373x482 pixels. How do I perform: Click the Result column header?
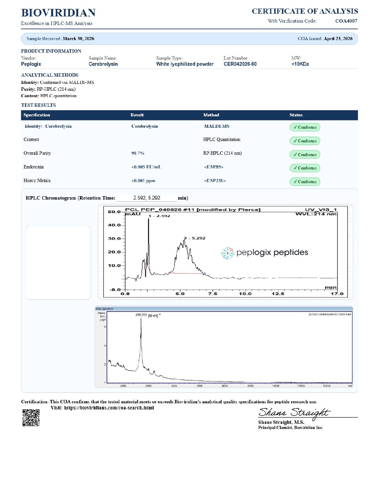(x=137, y=115)
